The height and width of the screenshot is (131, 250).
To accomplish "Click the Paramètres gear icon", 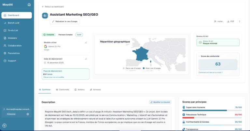I will (x=5, y=53).
